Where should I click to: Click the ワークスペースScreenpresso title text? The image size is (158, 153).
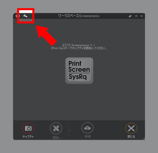pyautogui.click(x=79, y=16)
